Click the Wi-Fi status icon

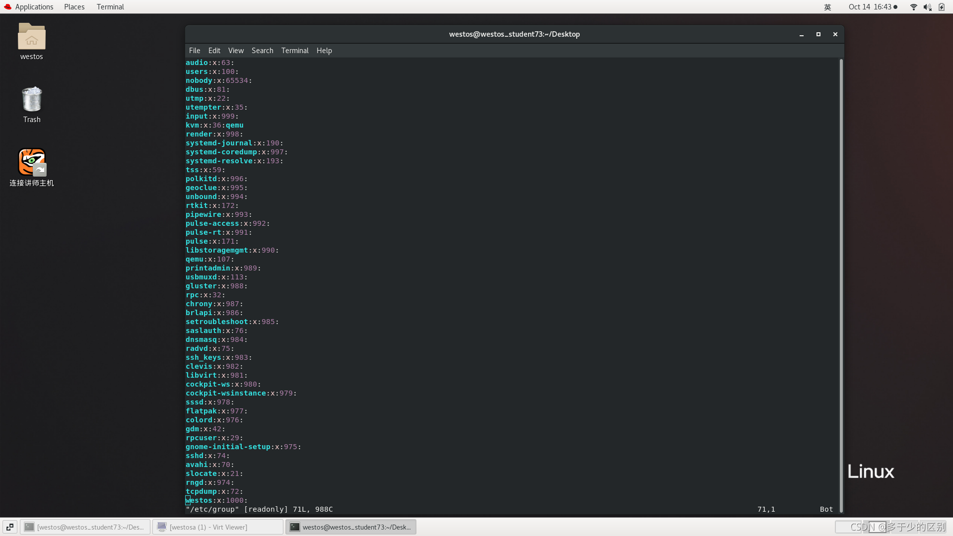(913, 7)
